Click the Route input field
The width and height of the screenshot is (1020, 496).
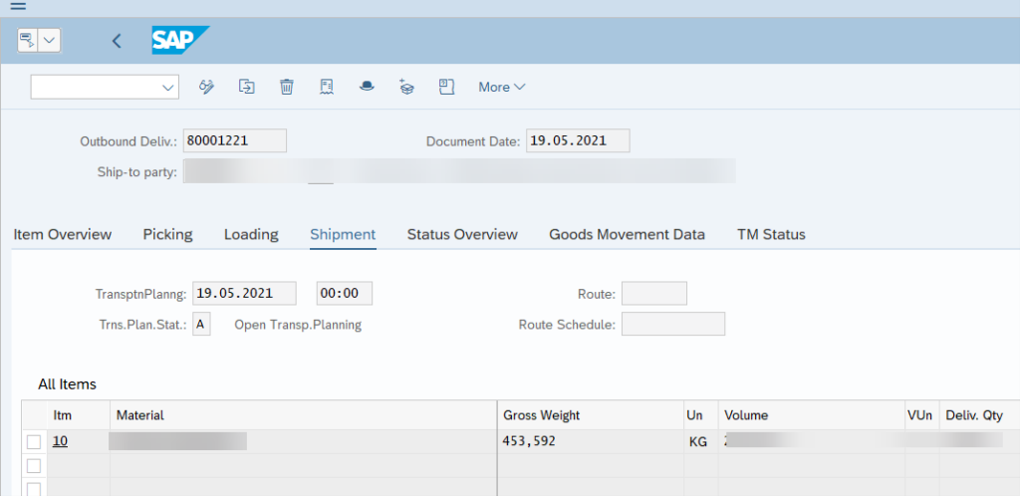point(653,294)
